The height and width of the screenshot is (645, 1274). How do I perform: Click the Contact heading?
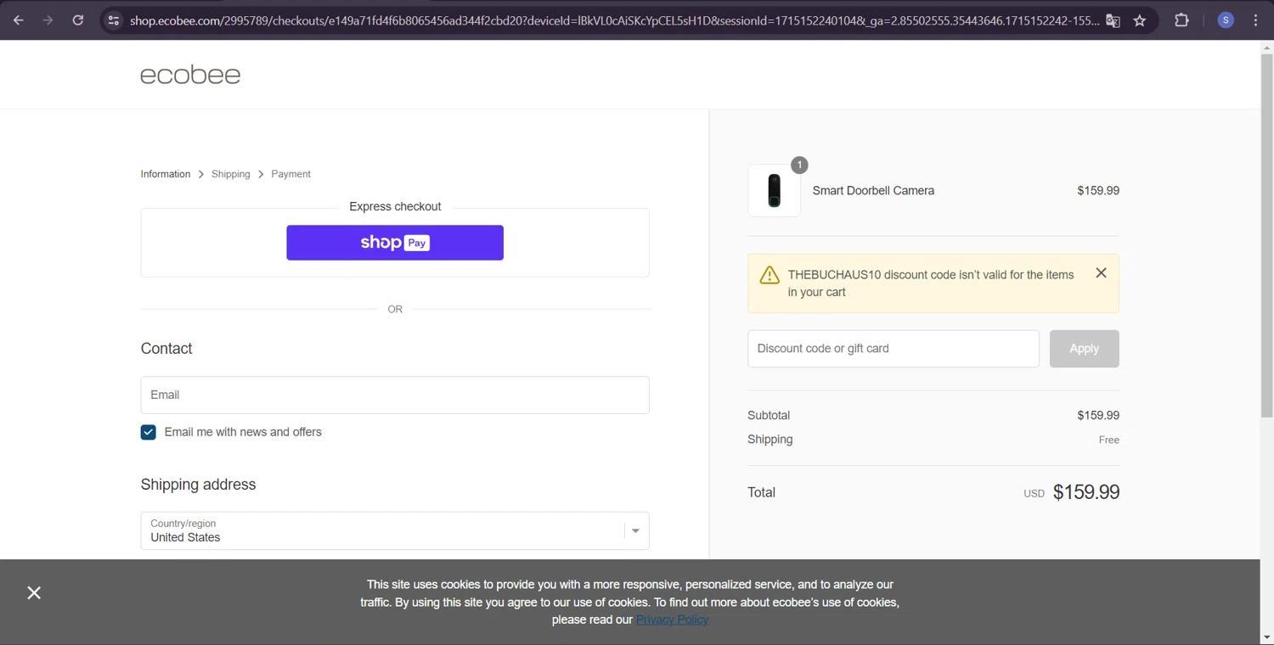click(x=166, y=349)
